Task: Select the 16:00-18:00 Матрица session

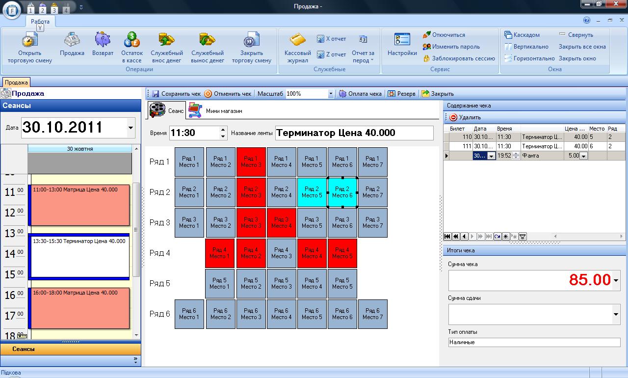Action: coord(80,308)
